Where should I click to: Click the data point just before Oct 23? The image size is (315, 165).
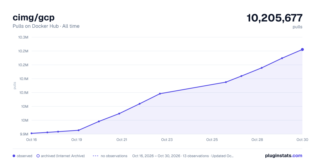pyautogui.click(x=160, y=94)
